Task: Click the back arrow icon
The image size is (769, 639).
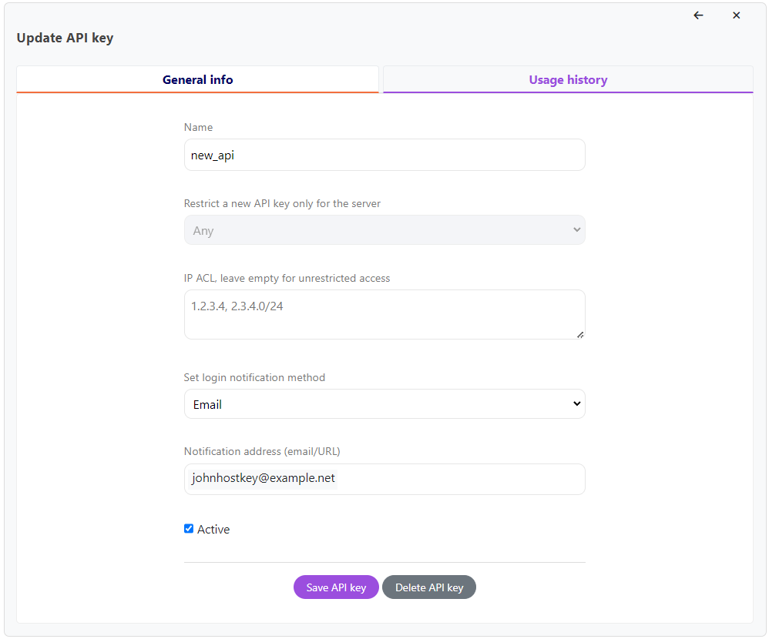Action: point(698,15)
